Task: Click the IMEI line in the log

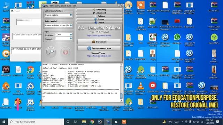Action: click(x=64, y=74)
